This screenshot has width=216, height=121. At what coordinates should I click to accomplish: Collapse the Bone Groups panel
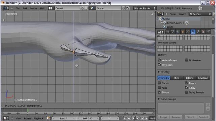point(159,99)
